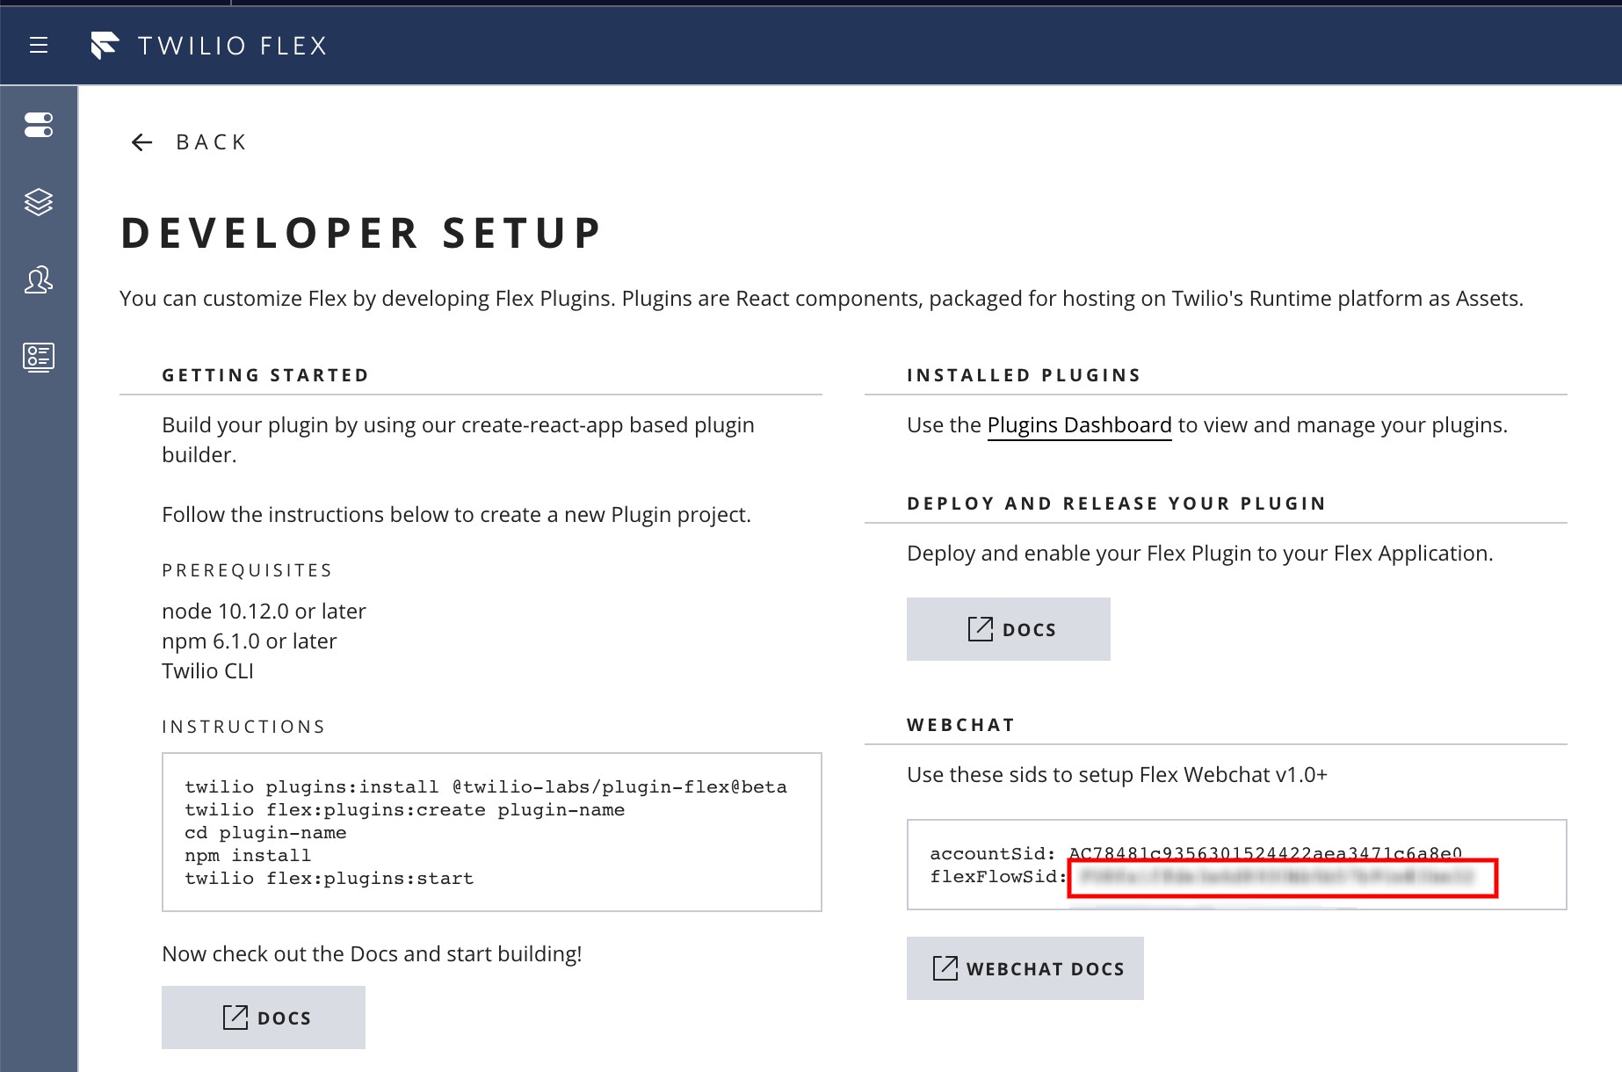
Task: Open the layers sidebar icon
Action: tap(39, 202)
